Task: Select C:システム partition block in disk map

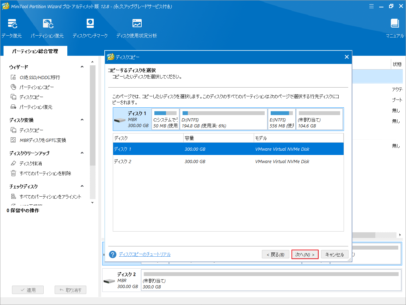Action: 165,119
